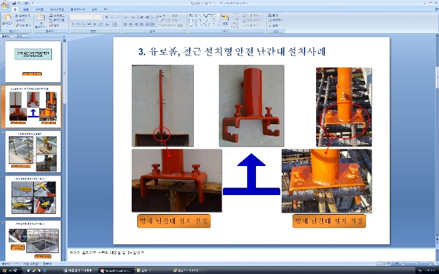This screenshot has height=274, width=439.
Task: Click the New Slide icon
Action: click(x=41, y=19)
